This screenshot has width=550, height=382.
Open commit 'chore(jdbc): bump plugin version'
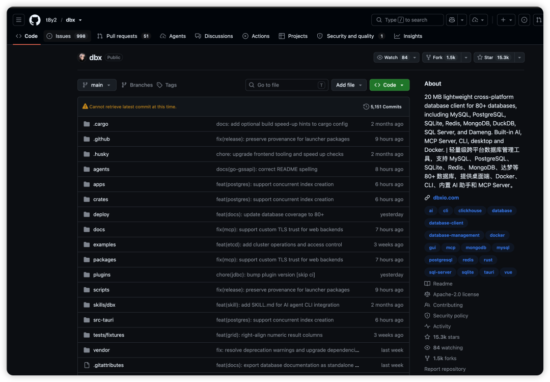[x=265, y=275]
